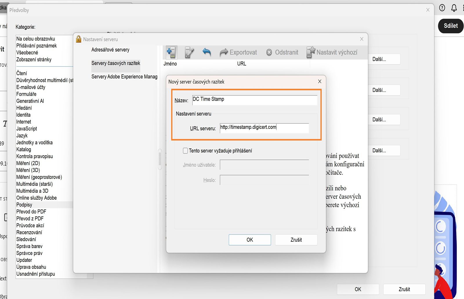Select 'Recenzování' category

pyautogui.click(x=29, y=233)
